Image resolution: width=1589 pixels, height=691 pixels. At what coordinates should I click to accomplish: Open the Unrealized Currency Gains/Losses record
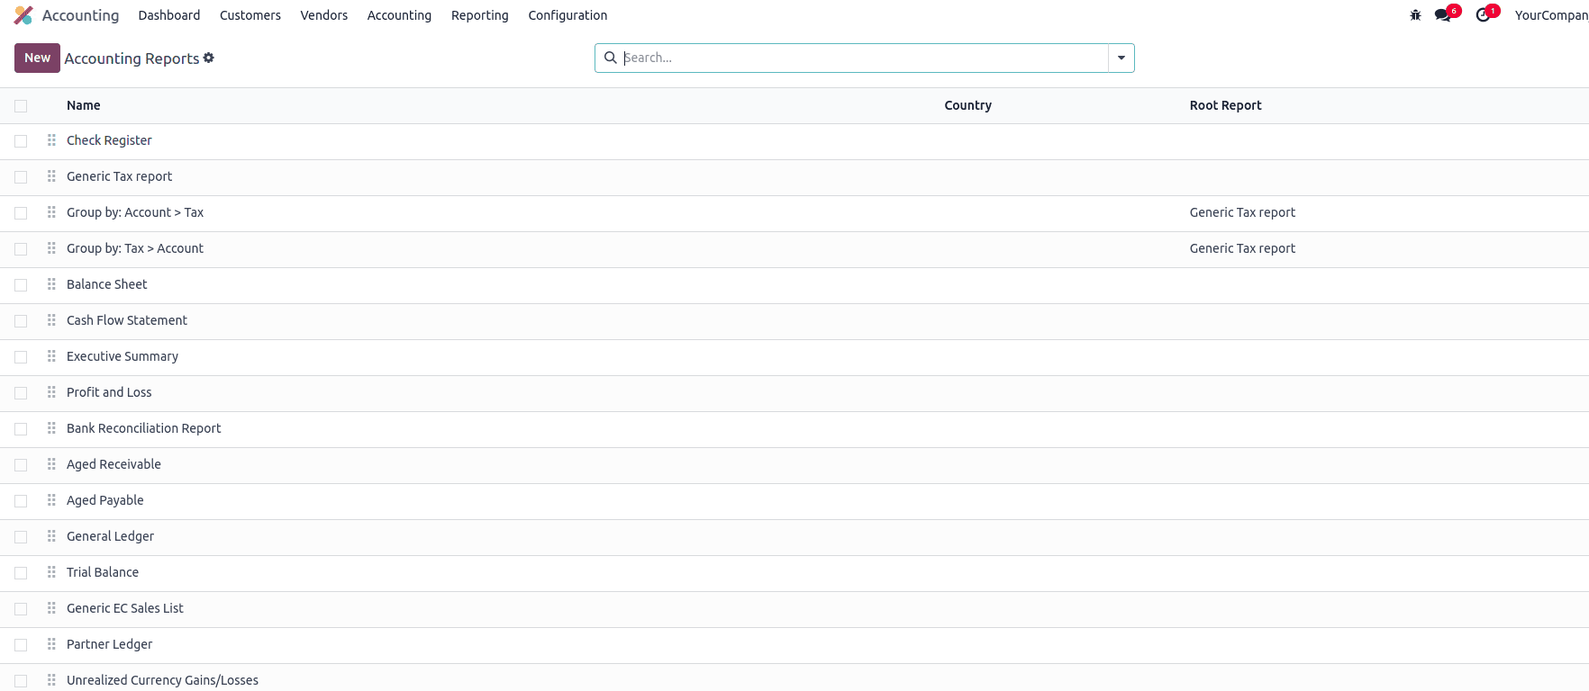(x=162, y=680)
